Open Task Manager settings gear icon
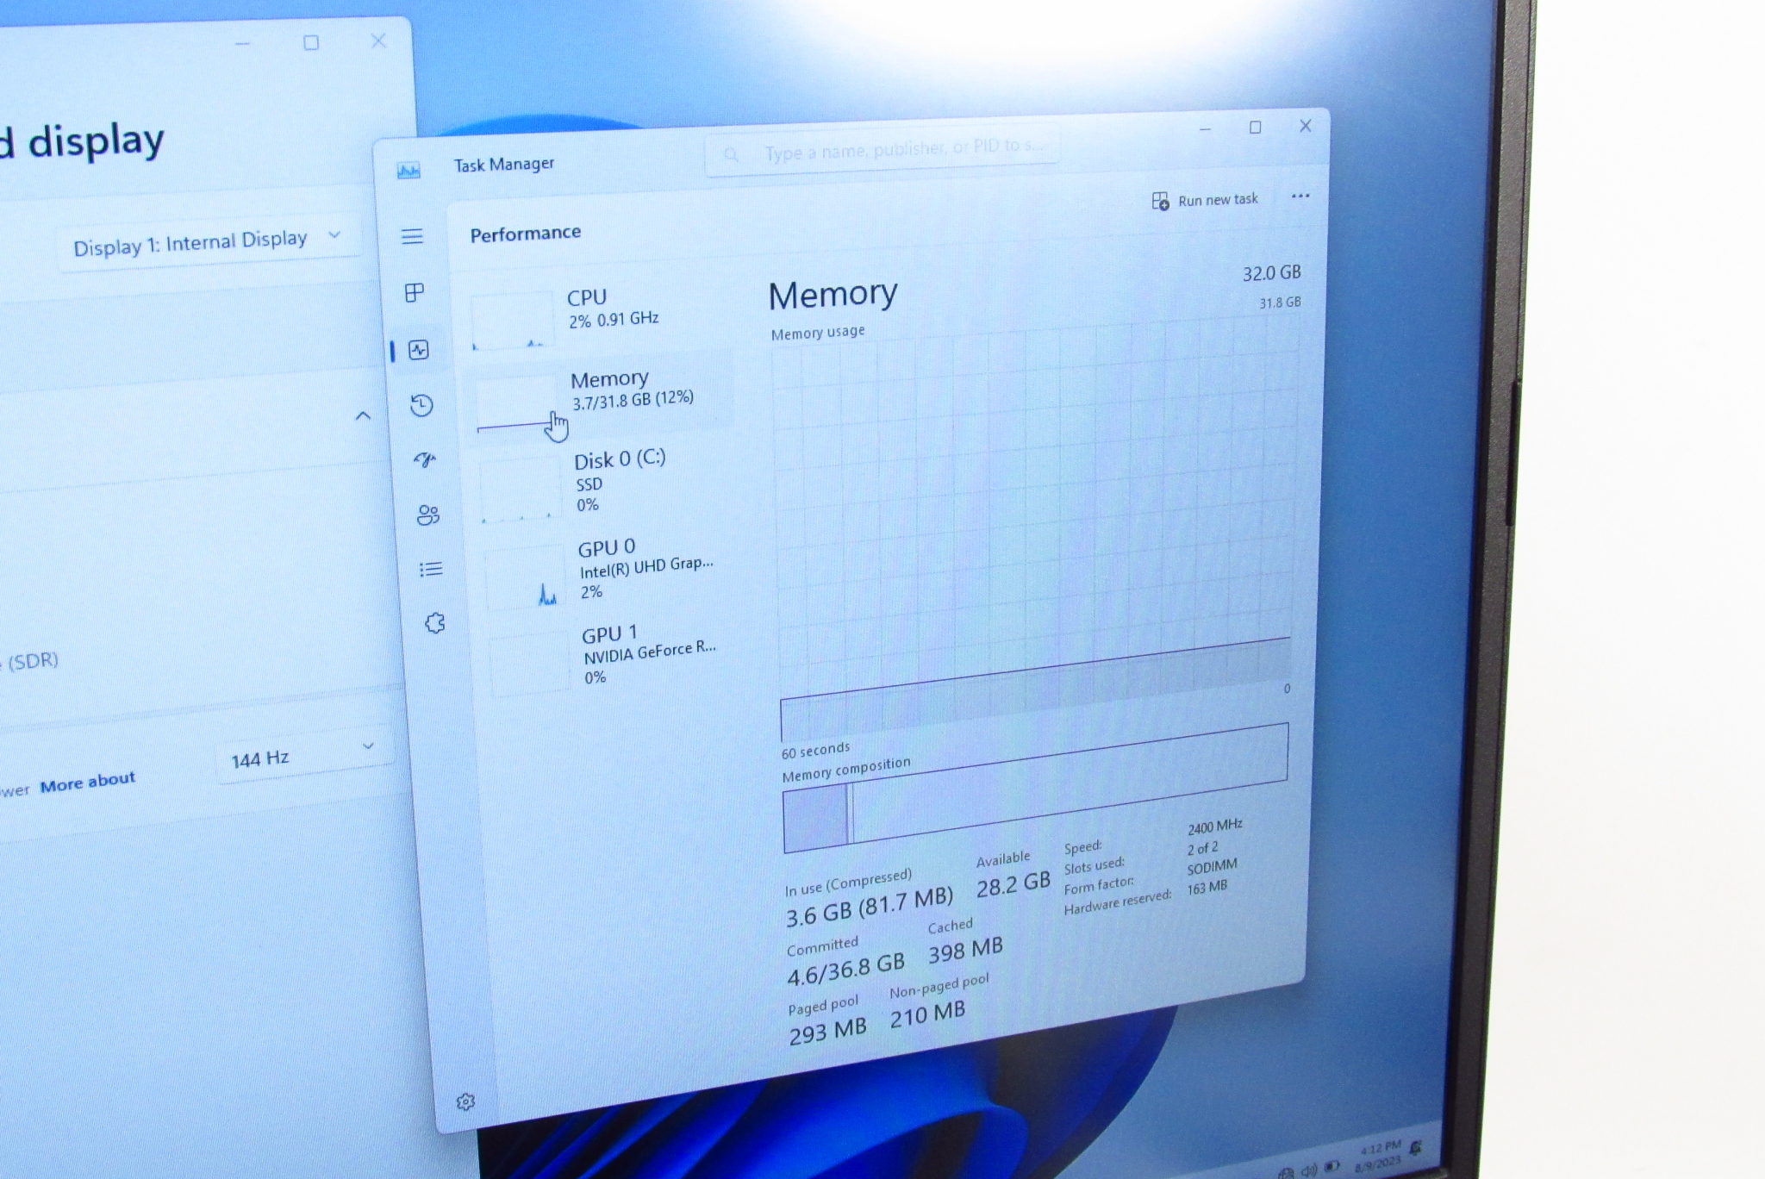This screenshot has height=1179, width=1765. pos(465,1101)
